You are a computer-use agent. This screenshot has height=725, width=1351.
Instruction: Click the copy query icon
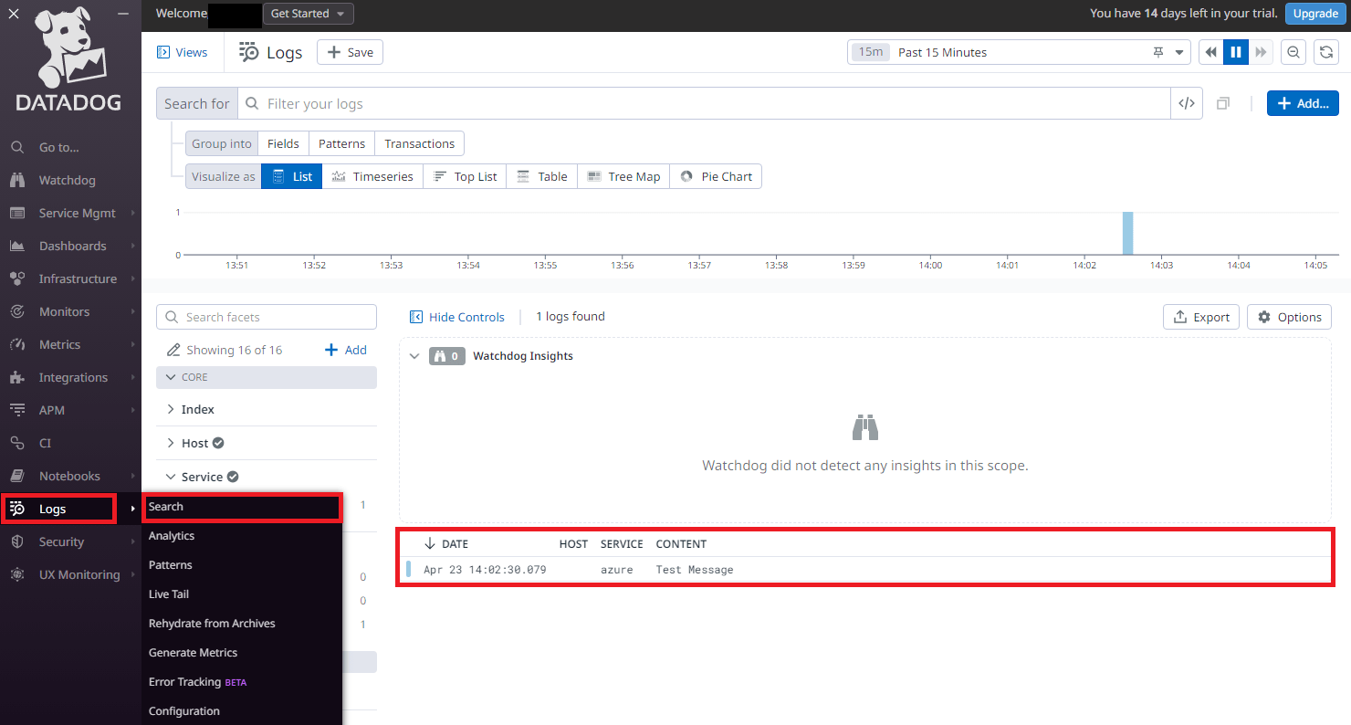[x=1223, y=103]
